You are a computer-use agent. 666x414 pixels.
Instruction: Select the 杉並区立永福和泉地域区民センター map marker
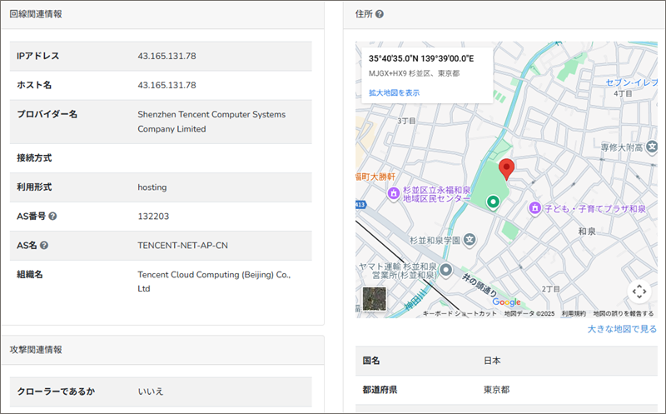394,193
